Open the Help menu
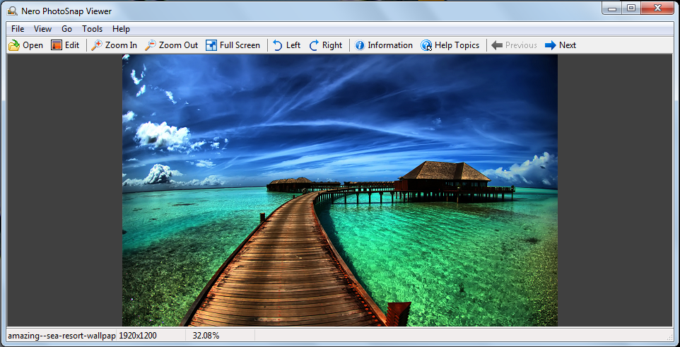Screen dimensions: 680x347 121,29
